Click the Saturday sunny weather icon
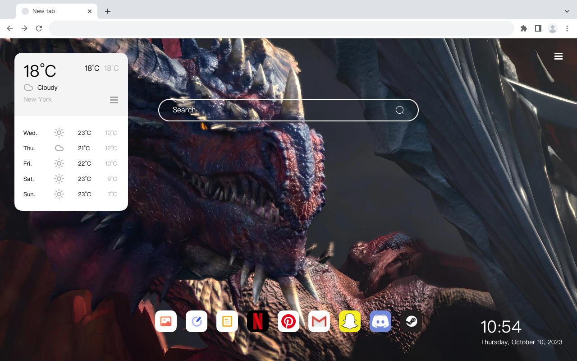Viewport: 577px width, 361px height. tap(59, 179)
